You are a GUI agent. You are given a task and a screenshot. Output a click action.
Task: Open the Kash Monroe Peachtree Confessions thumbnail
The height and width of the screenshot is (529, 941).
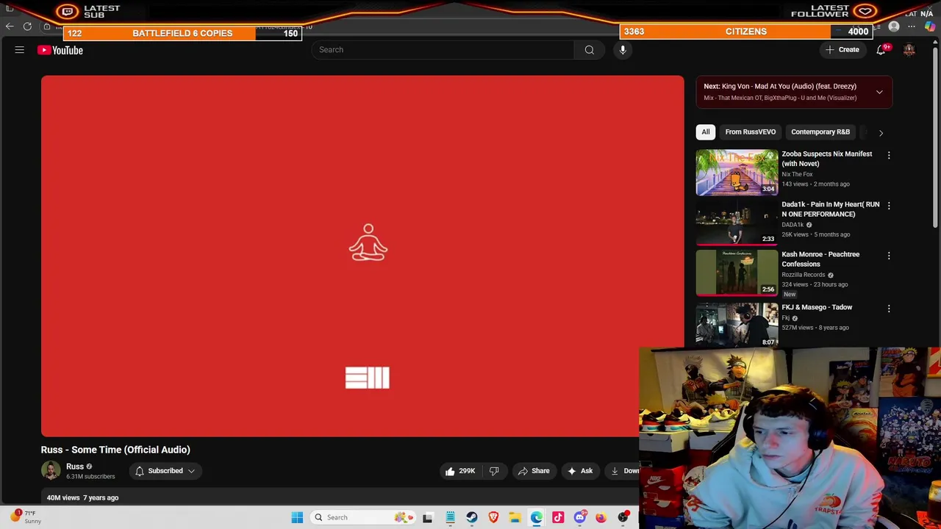(x=737, y=273)
